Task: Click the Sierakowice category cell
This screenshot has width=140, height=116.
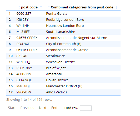Action: [56, 56]
